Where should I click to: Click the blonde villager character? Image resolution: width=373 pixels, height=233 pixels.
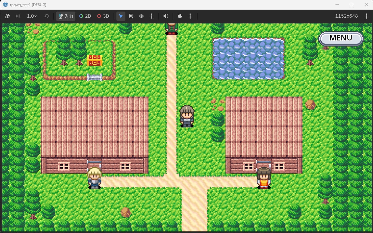click(x=95, y=178)
